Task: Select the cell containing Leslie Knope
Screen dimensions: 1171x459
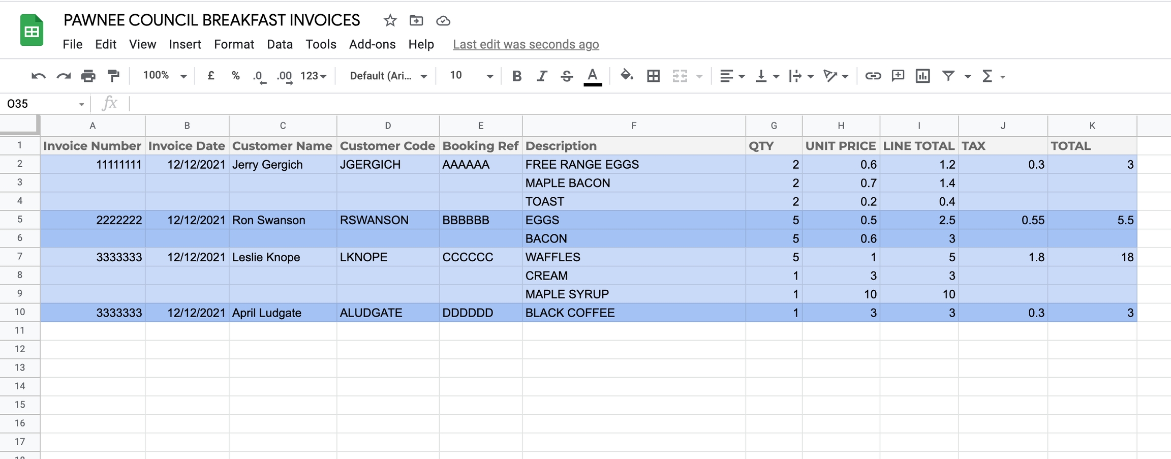Action: (x=282, y=257)
